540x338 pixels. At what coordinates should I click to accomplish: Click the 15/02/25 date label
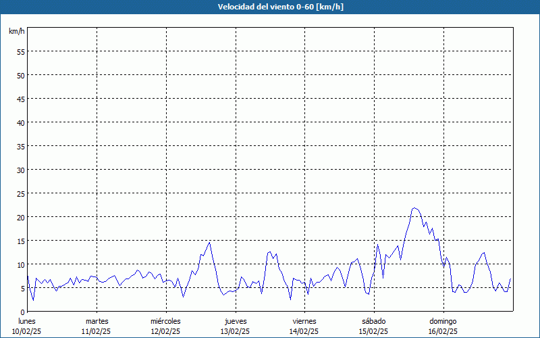(x=373, y=331)
